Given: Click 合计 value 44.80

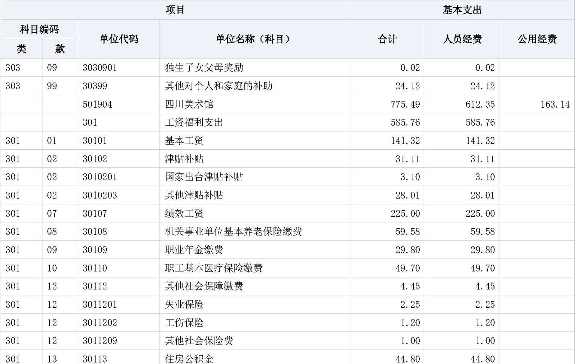Looking at the screenshot, I should (408, 359).
